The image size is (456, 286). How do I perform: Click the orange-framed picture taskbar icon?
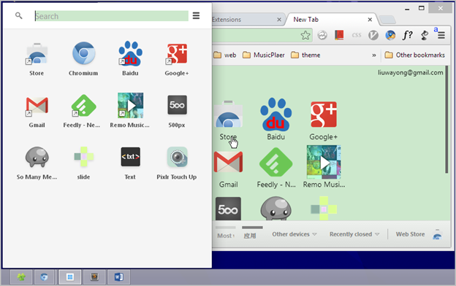[x=94, y=277]
